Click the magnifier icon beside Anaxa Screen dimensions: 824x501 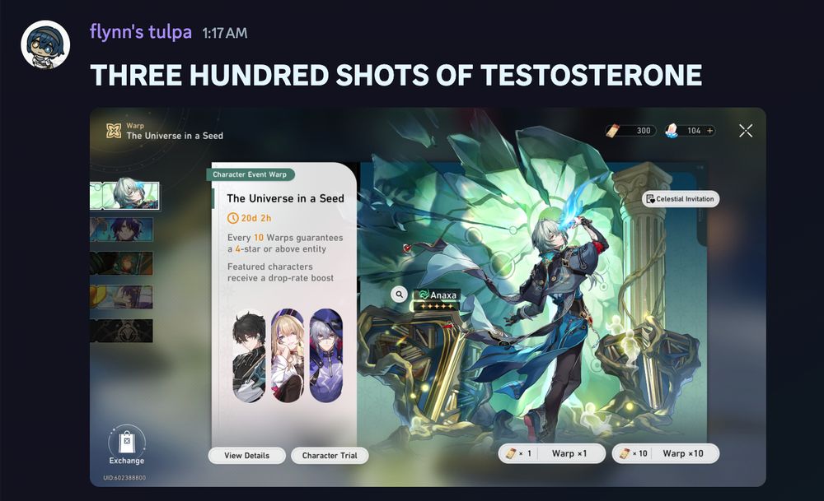pyautogui.click(x=400, y=295)
